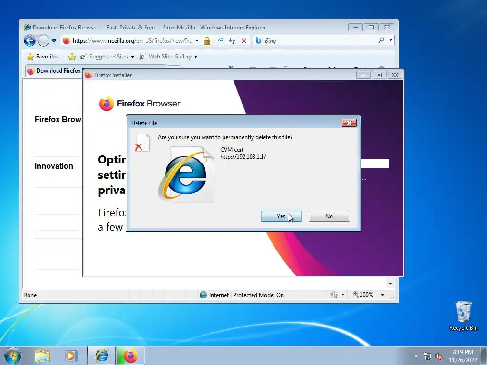Open Web Slice Gallery link

(166, 57)
